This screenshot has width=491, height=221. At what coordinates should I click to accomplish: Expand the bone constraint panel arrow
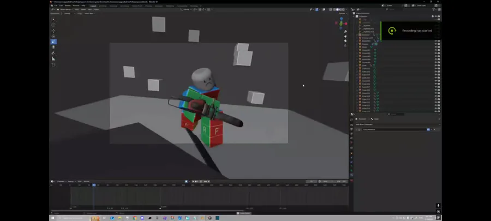click(357, 129)
